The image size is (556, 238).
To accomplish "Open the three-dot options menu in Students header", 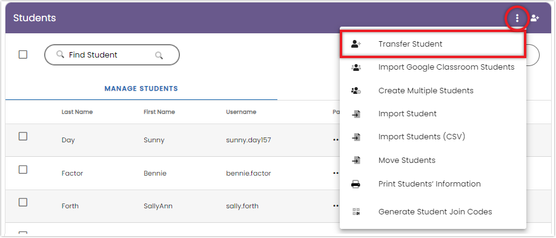I will pos(517,18).
